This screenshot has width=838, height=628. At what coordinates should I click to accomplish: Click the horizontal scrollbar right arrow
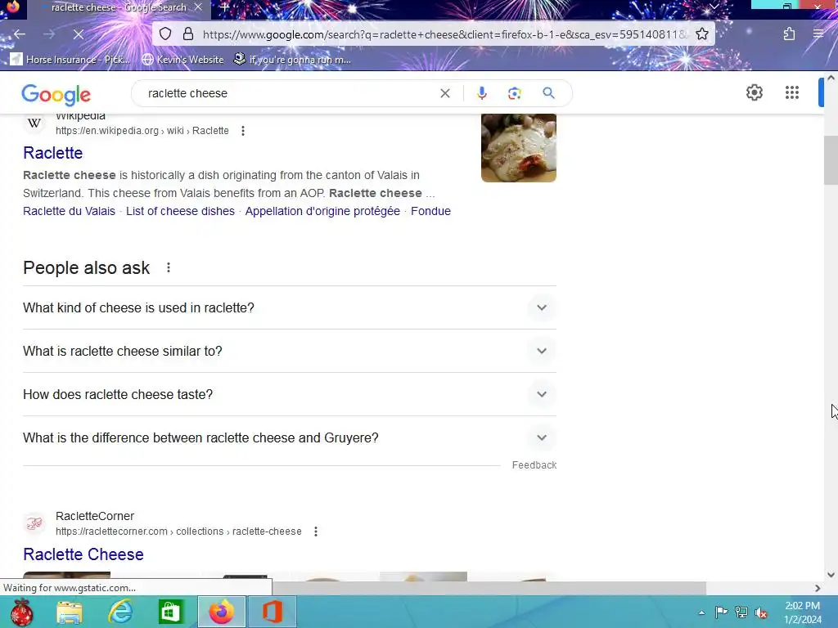(x=818, y=588)
